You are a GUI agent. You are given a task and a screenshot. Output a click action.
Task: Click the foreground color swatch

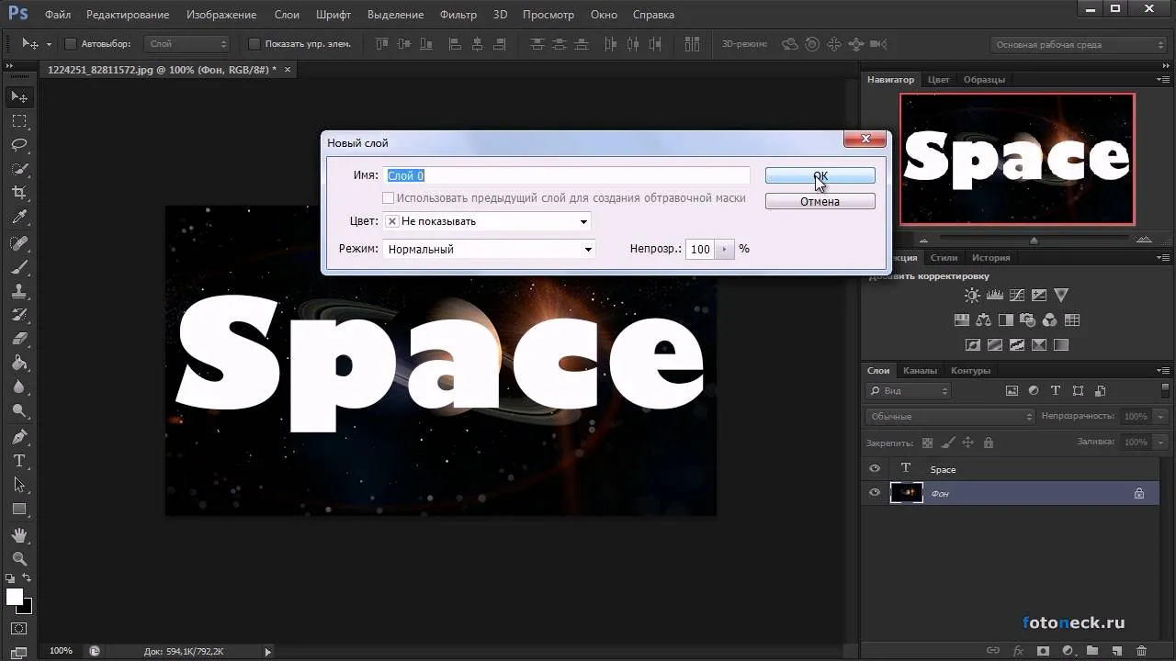(15, 597)
